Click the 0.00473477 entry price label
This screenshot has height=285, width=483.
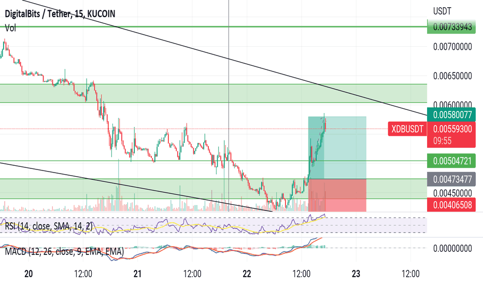(x=451, y=179)
